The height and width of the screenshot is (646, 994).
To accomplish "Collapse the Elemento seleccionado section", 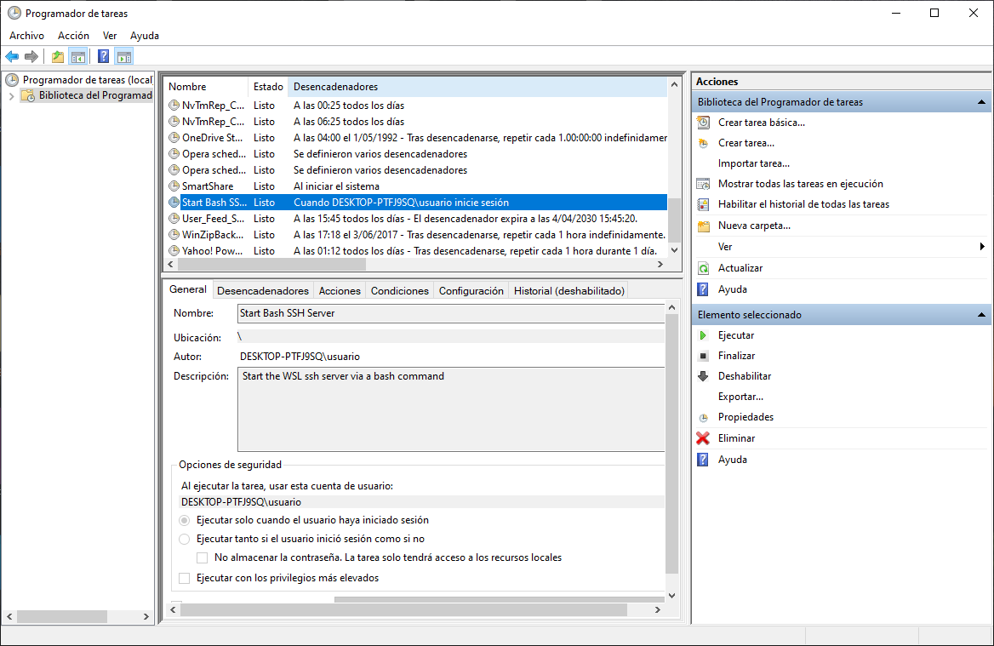I will point(981,315).
